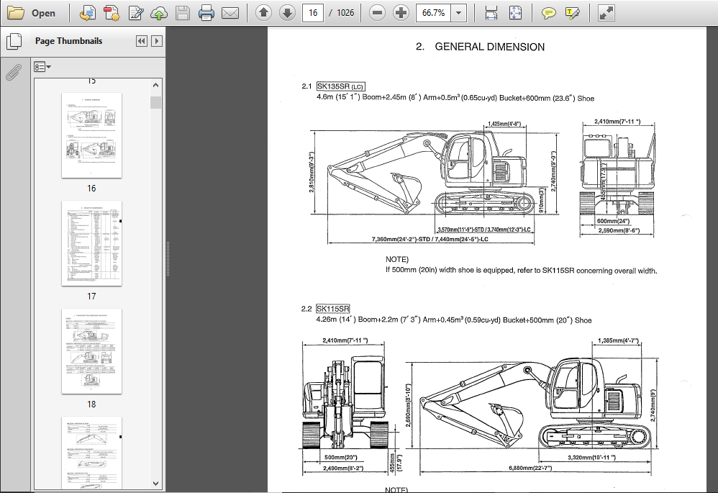Click the page label 17 under thumbnail
The image size is (718, 493).
click(x=91, y=297)
